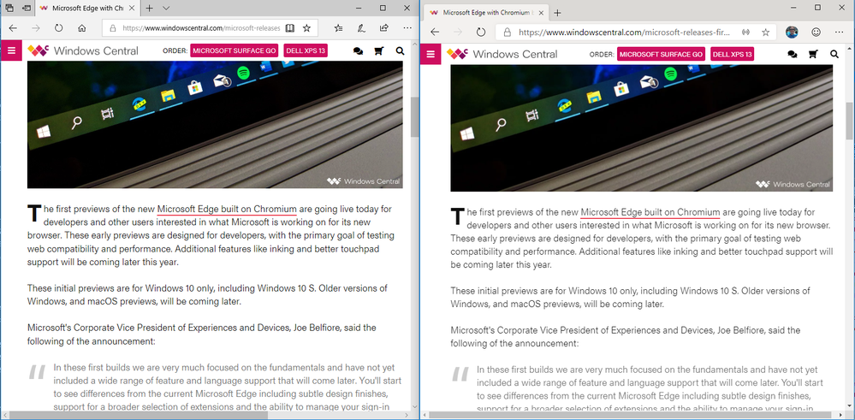Open a new tab in the right Edge window

click(556, 13)
